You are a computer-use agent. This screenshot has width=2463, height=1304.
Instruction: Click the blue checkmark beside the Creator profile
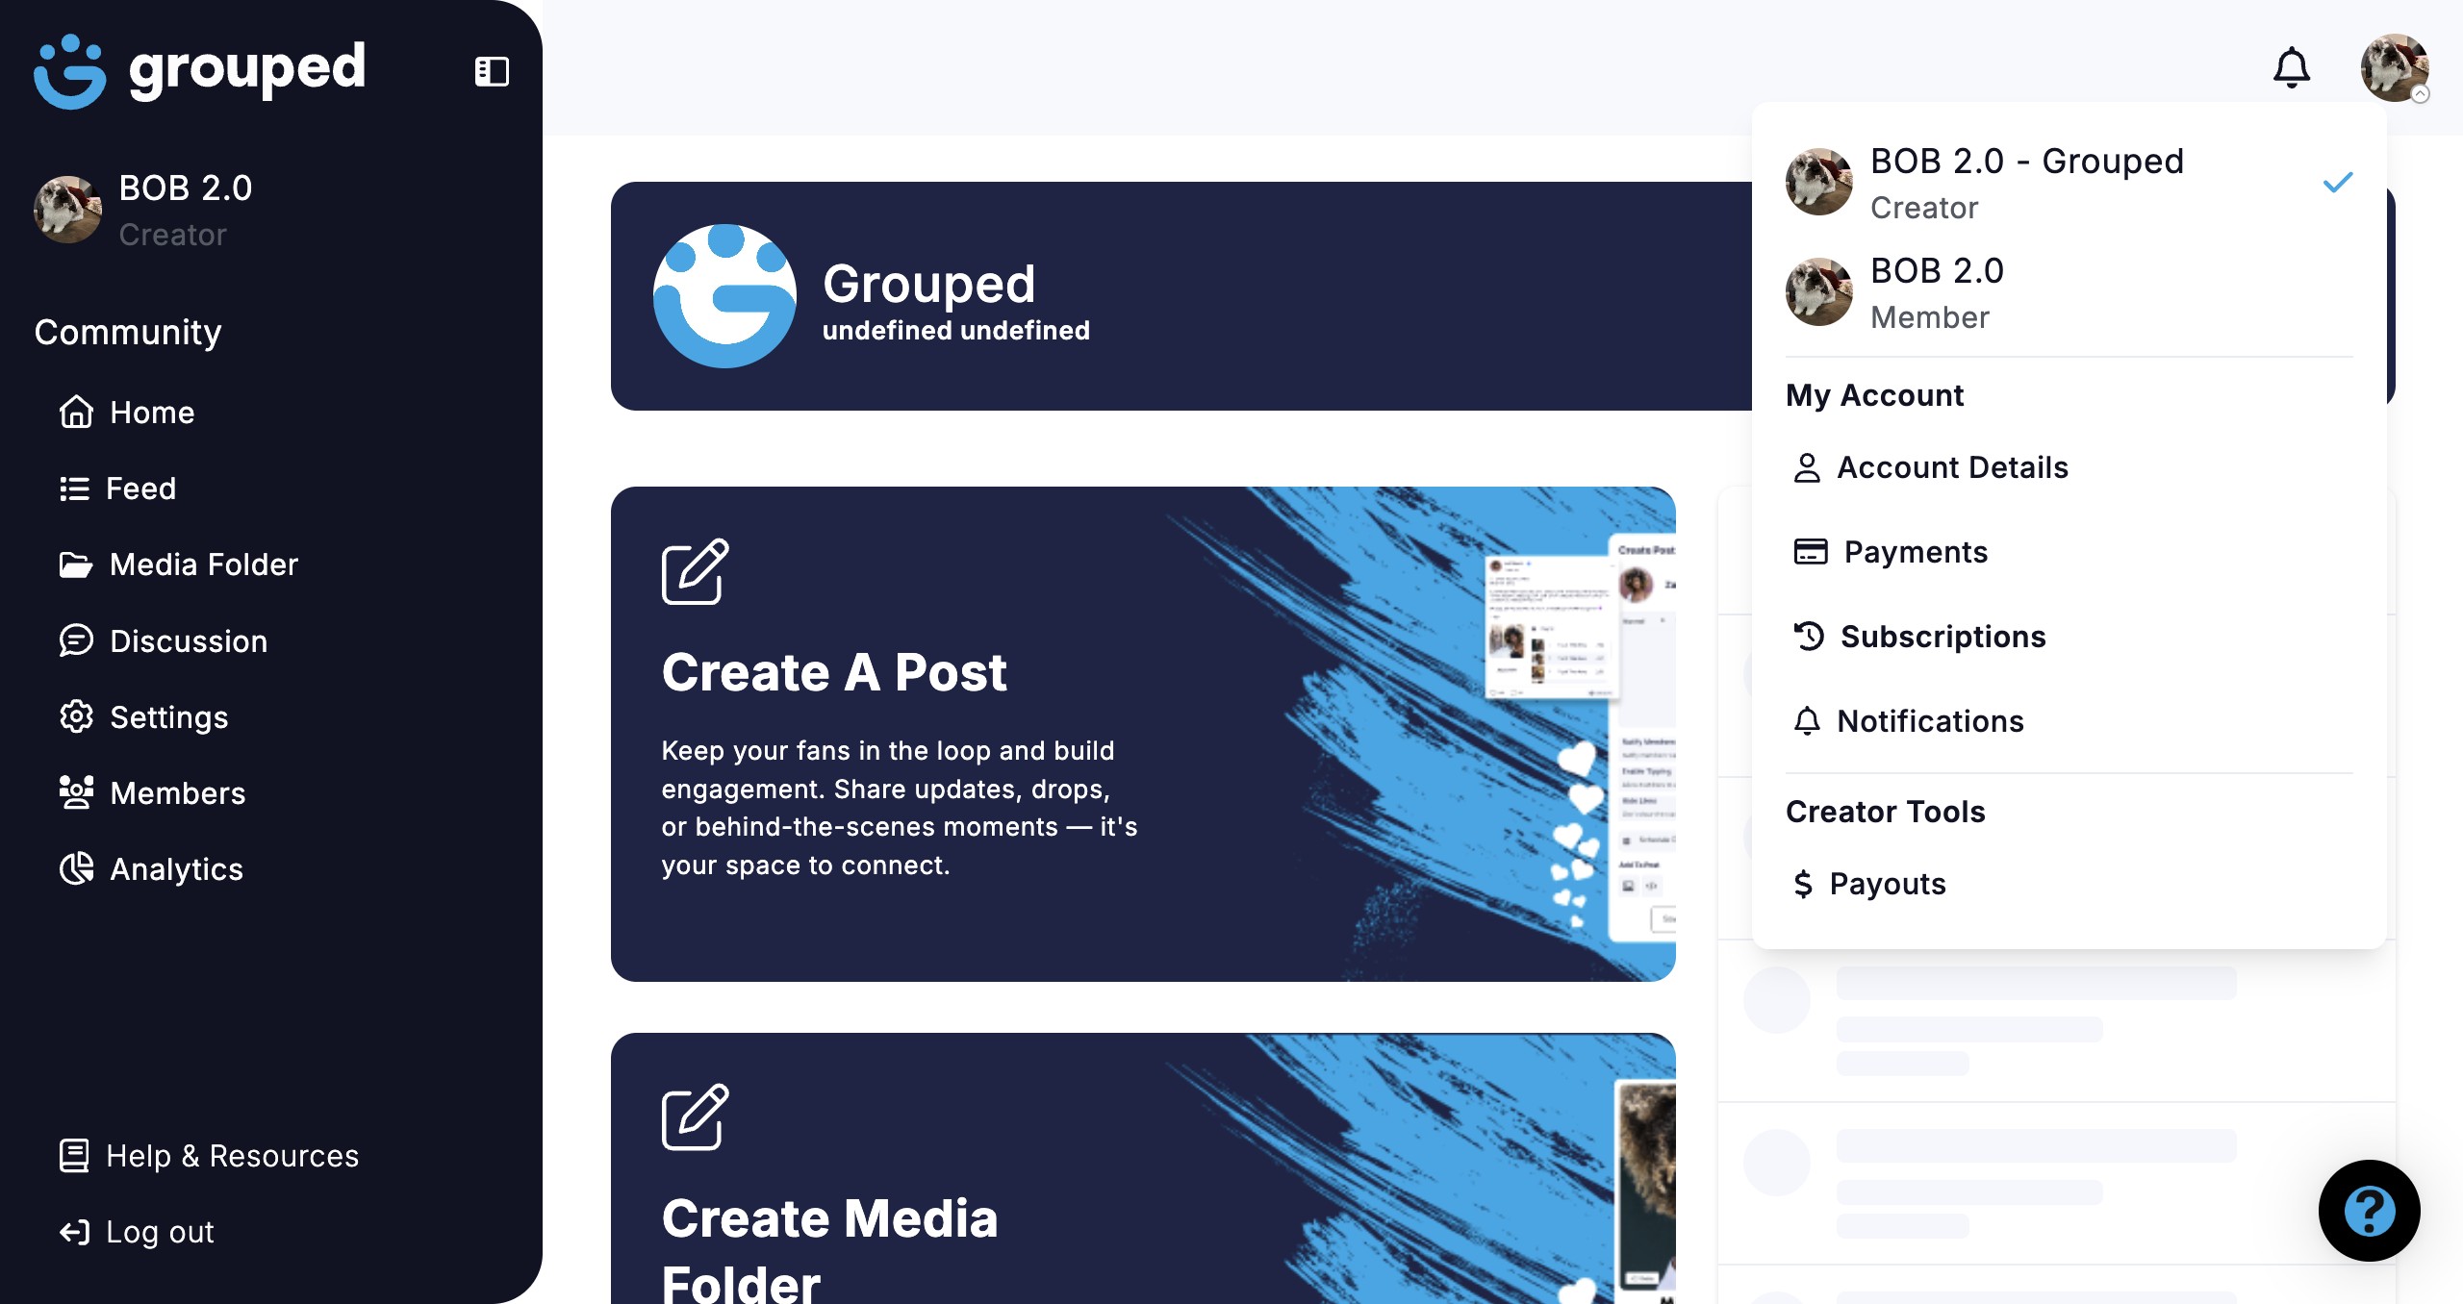click(x=2337, y=182)
